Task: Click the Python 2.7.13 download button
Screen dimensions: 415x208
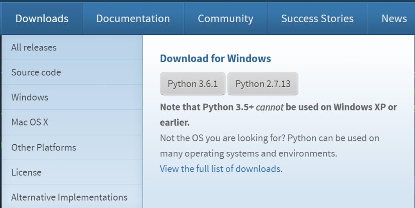Action: tap(263, 84)
